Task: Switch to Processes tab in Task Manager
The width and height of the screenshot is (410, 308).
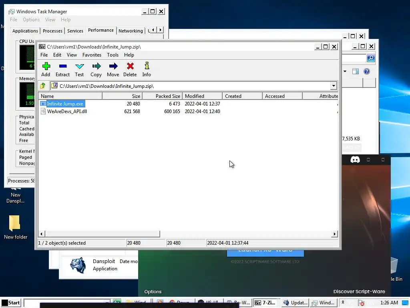Action: pyautogui.click(x=52, y=31)
